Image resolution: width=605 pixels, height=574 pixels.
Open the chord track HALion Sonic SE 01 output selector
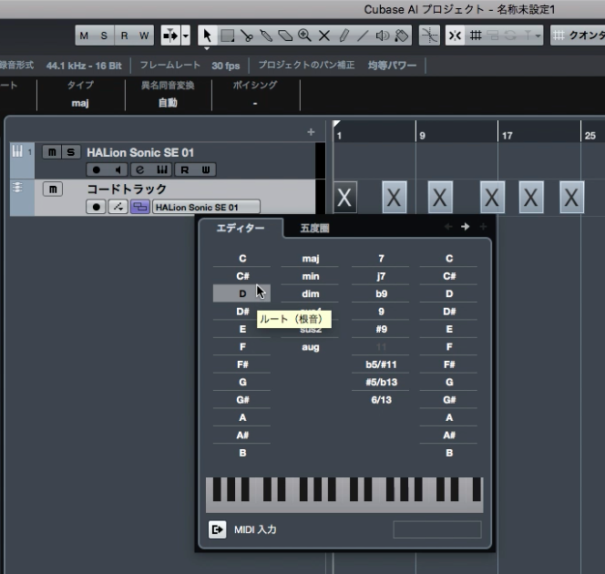coord(206,207)
